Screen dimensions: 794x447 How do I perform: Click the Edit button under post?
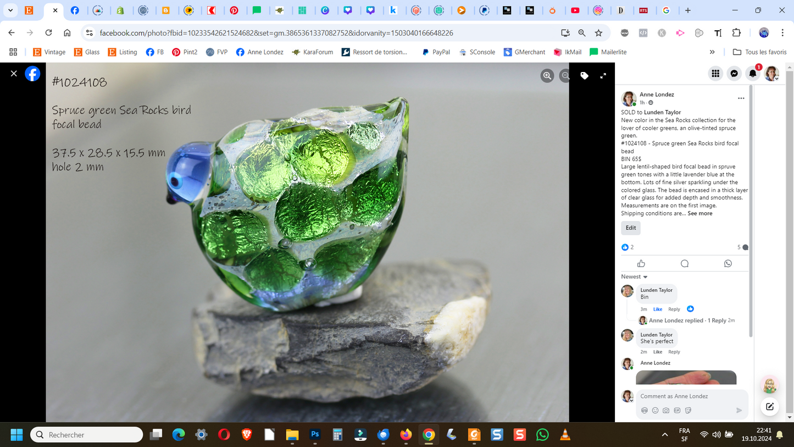pos(631,228)
